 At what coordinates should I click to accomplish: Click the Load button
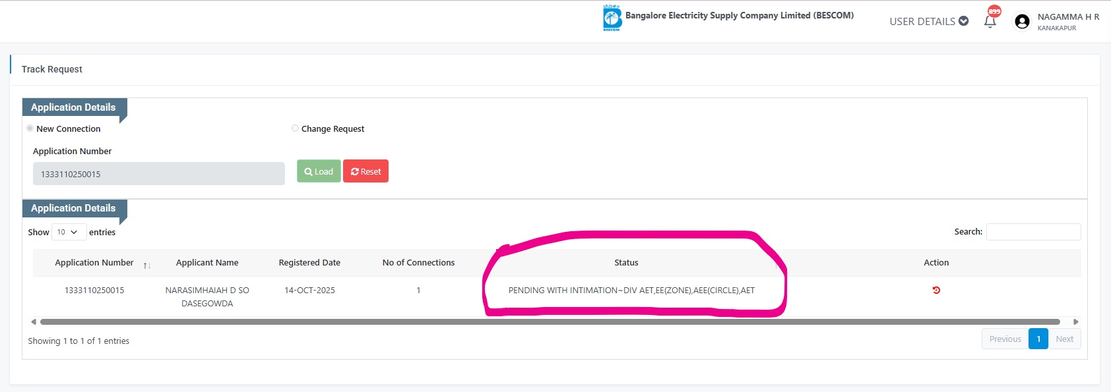pyautogui.click(x=319, y=171)
